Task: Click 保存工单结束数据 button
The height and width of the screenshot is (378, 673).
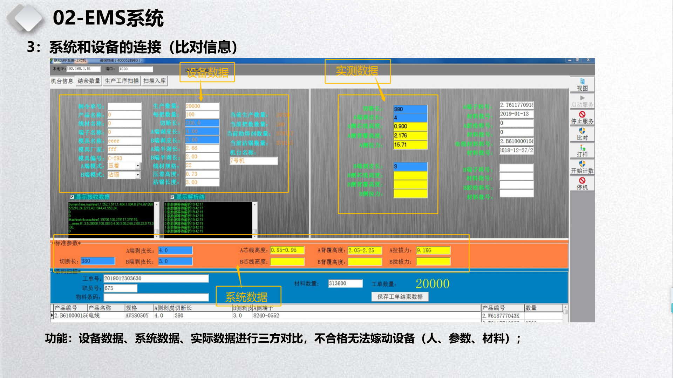Action: [x=400, y=297]
